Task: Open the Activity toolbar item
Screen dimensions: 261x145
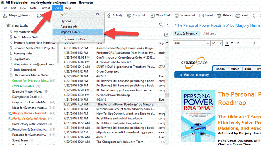Action: [x=115, y=15]
